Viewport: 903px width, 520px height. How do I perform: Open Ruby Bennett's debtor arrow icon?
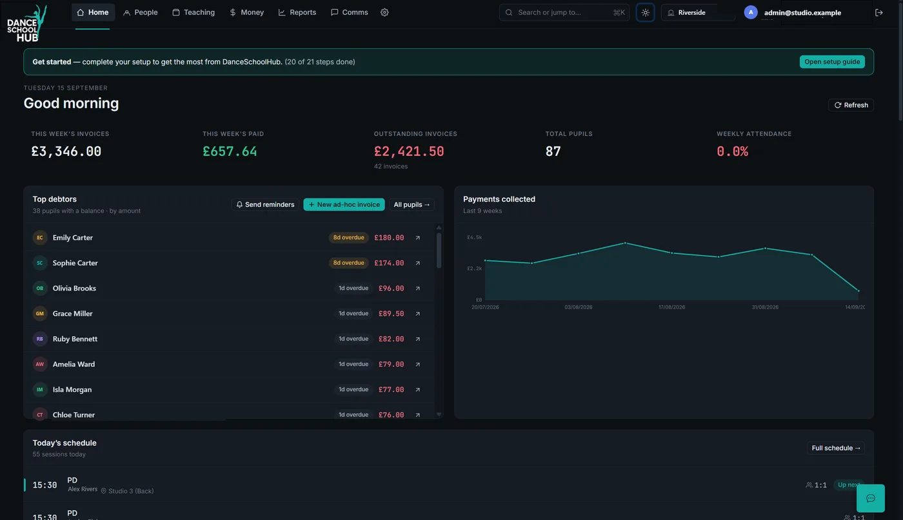pos(417,339)
